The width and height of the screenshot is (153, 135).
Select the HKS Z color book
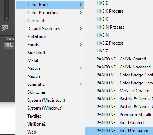coord(119,51)
